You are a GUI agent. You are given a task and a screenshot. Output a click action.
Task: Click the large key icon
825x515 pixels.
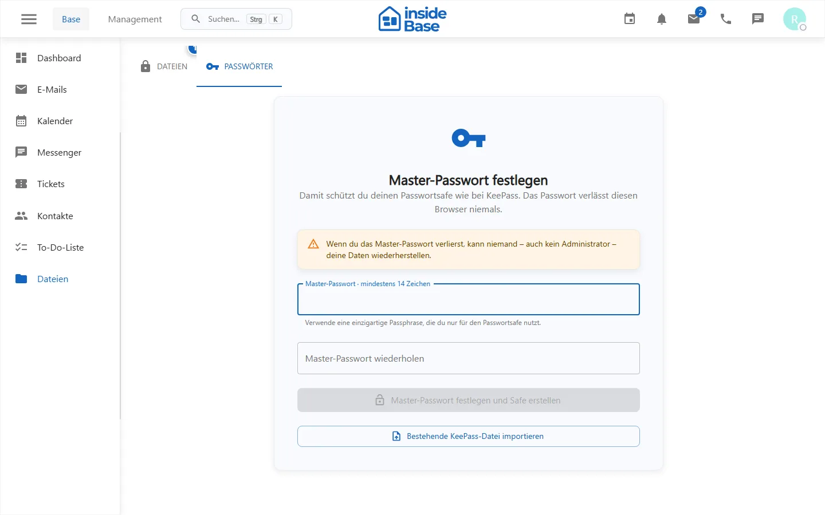(469, 138)
